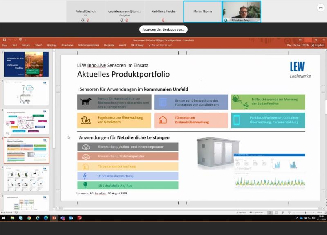This screenshot has height=235, width=327.
Task: Click the zoom in plus button
Action: coord(314,213)
